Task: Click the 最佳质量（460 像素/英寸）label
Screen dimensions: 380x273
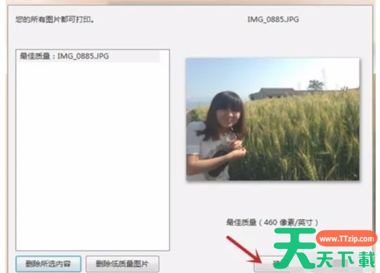Action: pyautogui.click(x=273, y=221)
